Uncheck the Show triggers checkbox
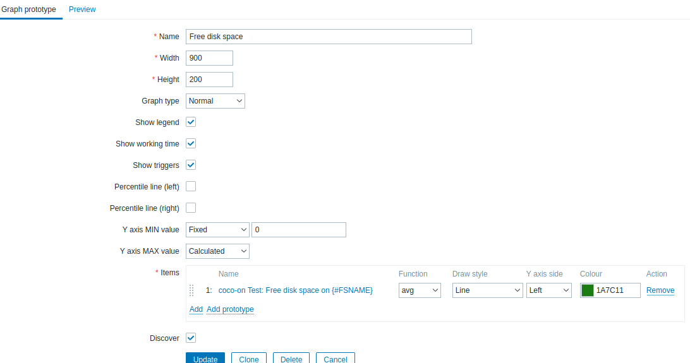The image size is (690, 363). (191, 165)
